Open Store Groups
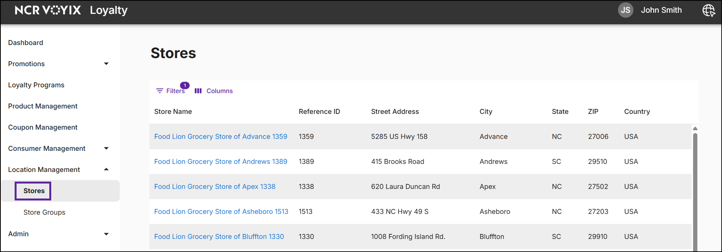 pos(44,212)
